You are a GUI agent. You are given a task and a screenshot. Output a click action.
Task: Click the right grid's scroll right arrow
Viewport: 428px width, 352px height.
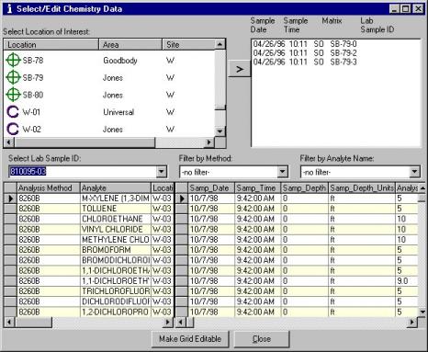(412, 322)
